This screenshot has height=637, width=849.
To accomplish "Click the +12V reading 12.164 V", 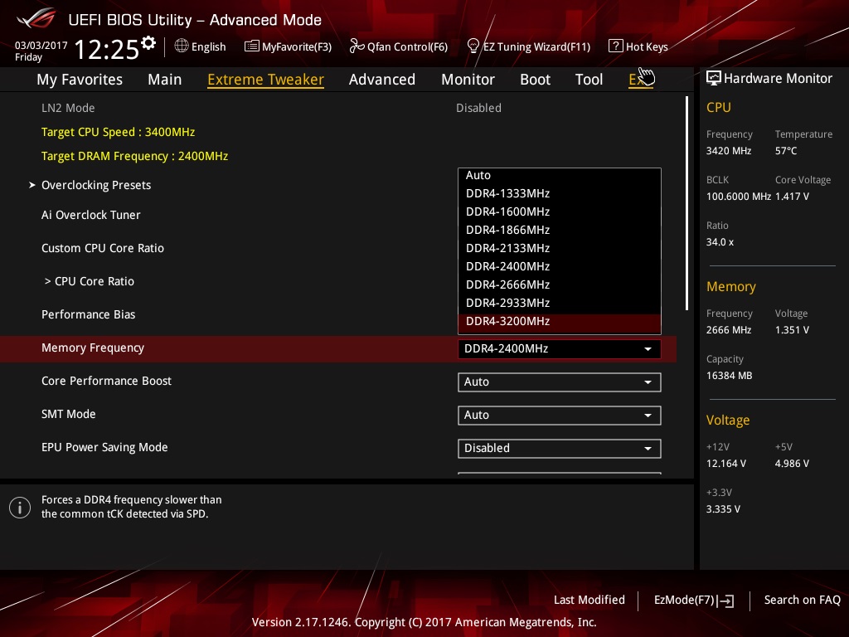I will pyautogui.click(x=726, y=464).
